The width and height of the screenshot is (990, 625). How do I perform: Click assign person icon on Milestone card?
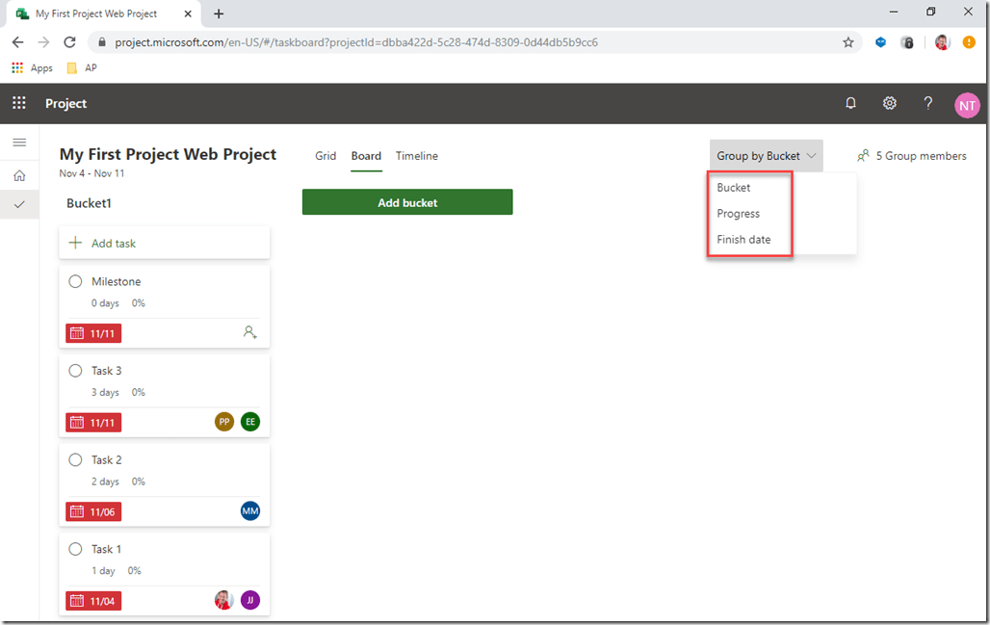(250, 332)
